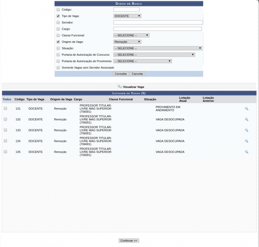The height and width of the screenshot is (247, 259).
Task: Enable the Código filter checkbox
Action: 58,9
